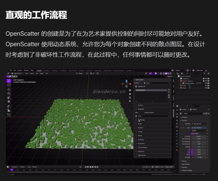
Task: Add a new scatter system with plus
Action: 169,90
